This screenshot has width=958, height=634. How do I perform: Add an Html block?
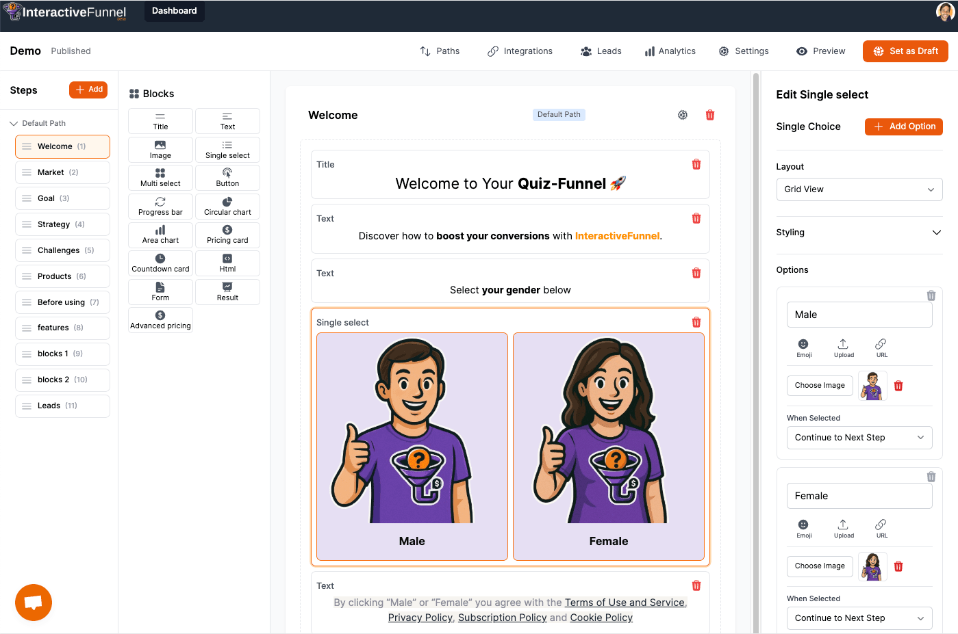click(x=227, y=263)
